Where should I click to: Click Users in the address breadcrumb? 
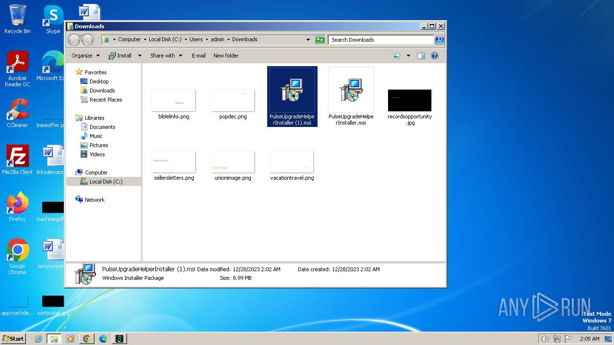pyautogui.click(x=196, y=40)
